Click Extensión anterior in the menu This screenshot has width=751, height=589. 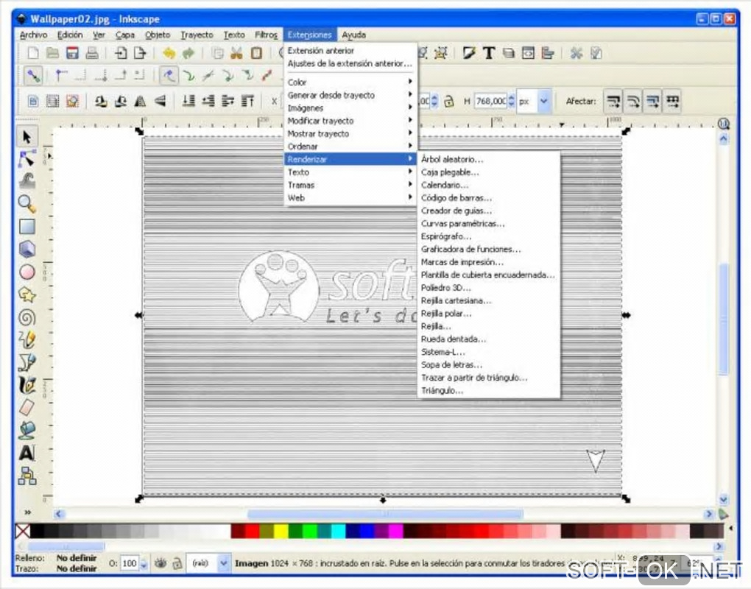pos(350,50)
